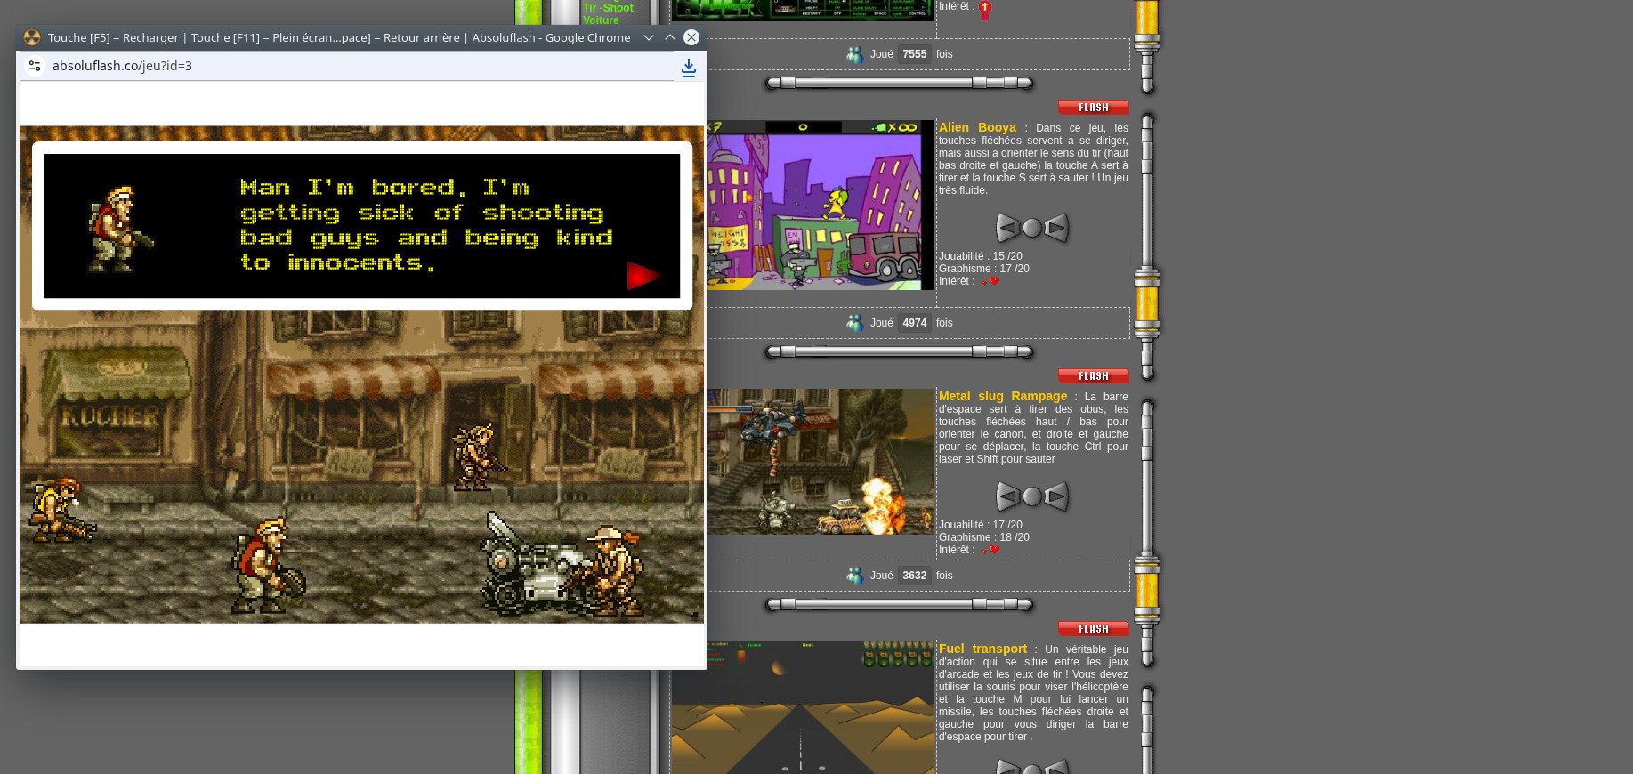The image size is (1633, 774).
Task: Click the radioactive app icon in title bar
Action: click(x=32, y=37)
